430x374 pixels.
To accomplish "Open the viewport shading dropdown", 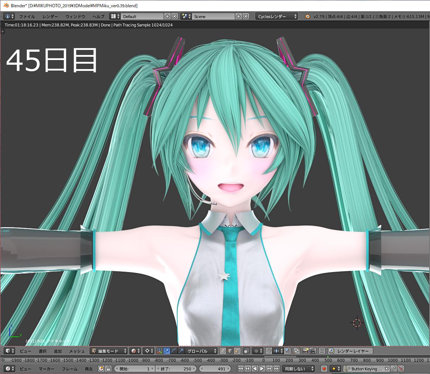I will (135, 351).
